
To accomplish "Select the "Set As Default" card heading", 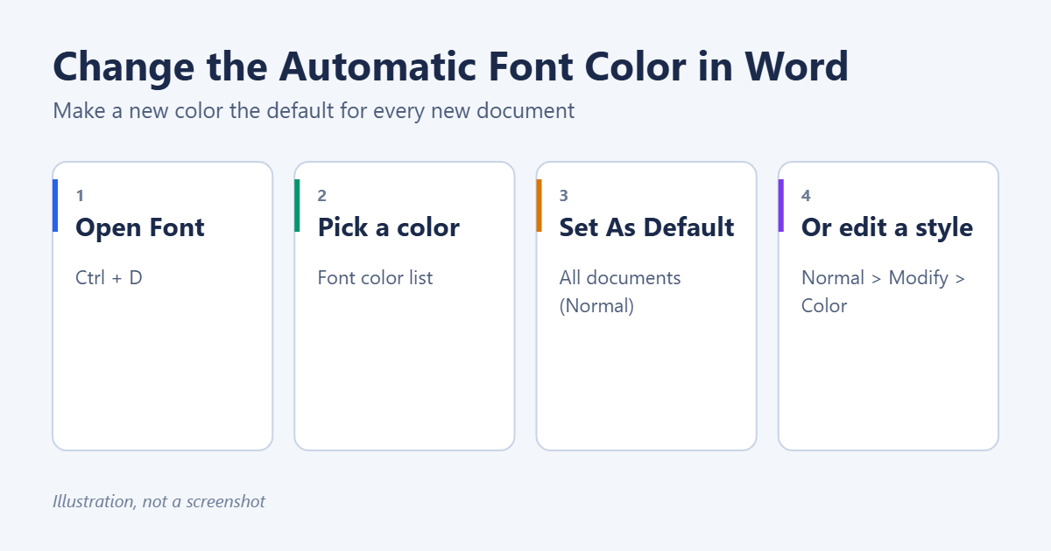I will click(646, 227).
